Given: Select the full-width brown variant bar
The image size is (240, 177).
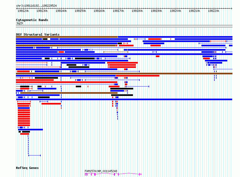Looking at the screenshot, I should pyautogui.click(x=124, y=74).
